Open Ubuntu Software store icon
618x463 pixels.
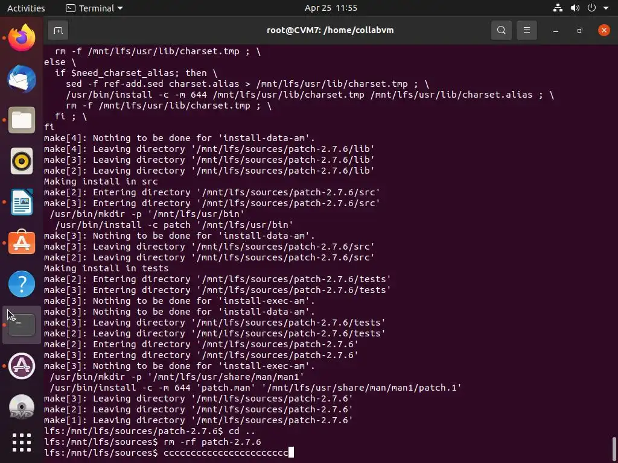point(22,243)
